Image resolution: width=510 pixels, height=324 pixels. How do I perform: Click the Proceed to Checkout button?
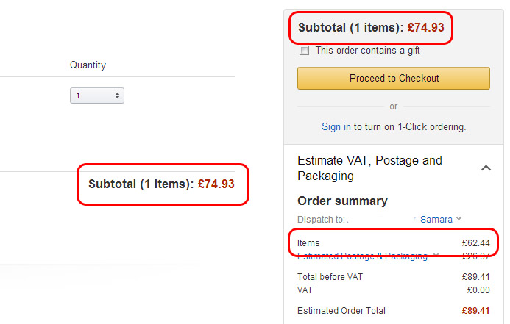[394, 79]
